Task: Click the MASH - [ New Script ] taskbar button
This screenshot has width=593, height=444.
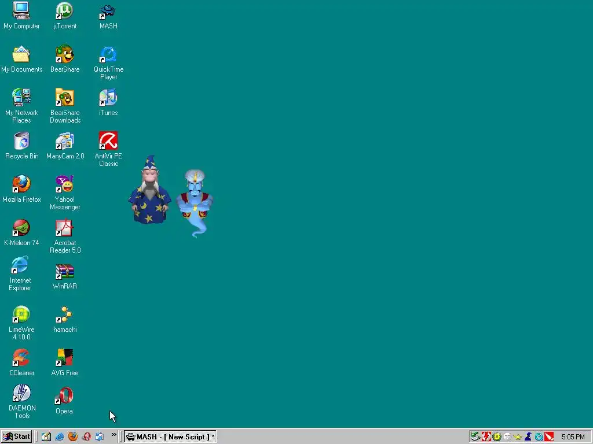Action: pos(170,437)
